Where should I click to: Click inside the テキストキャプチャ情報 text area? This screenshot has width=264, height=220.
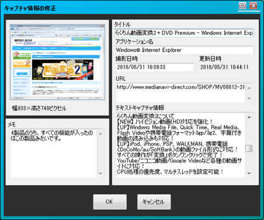[x=180, y=145]
